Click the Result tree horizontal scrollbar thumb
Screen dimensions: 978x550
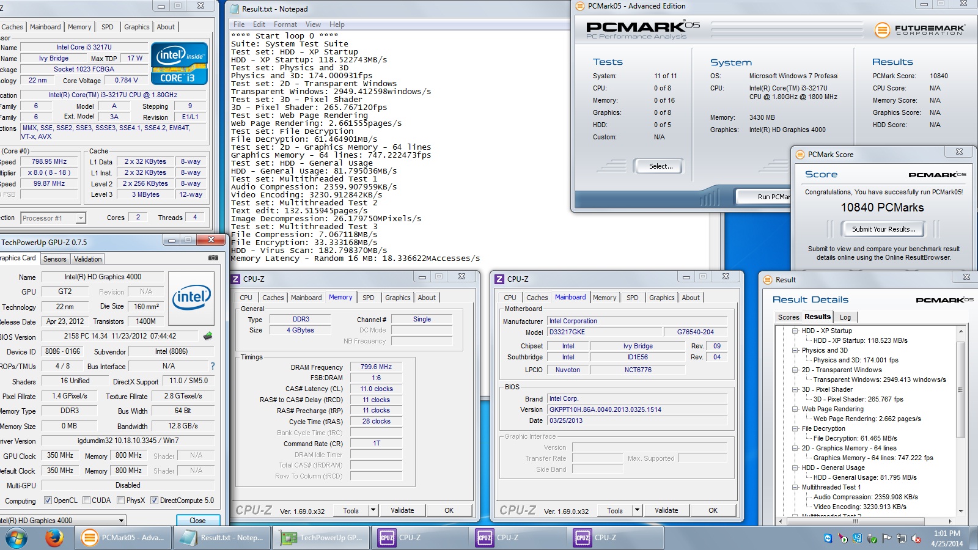(x=855, y=521)
